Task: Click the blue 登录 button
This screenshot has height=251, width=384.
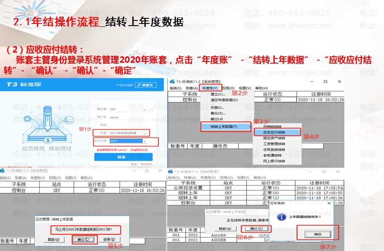Action: coord(123,157)
